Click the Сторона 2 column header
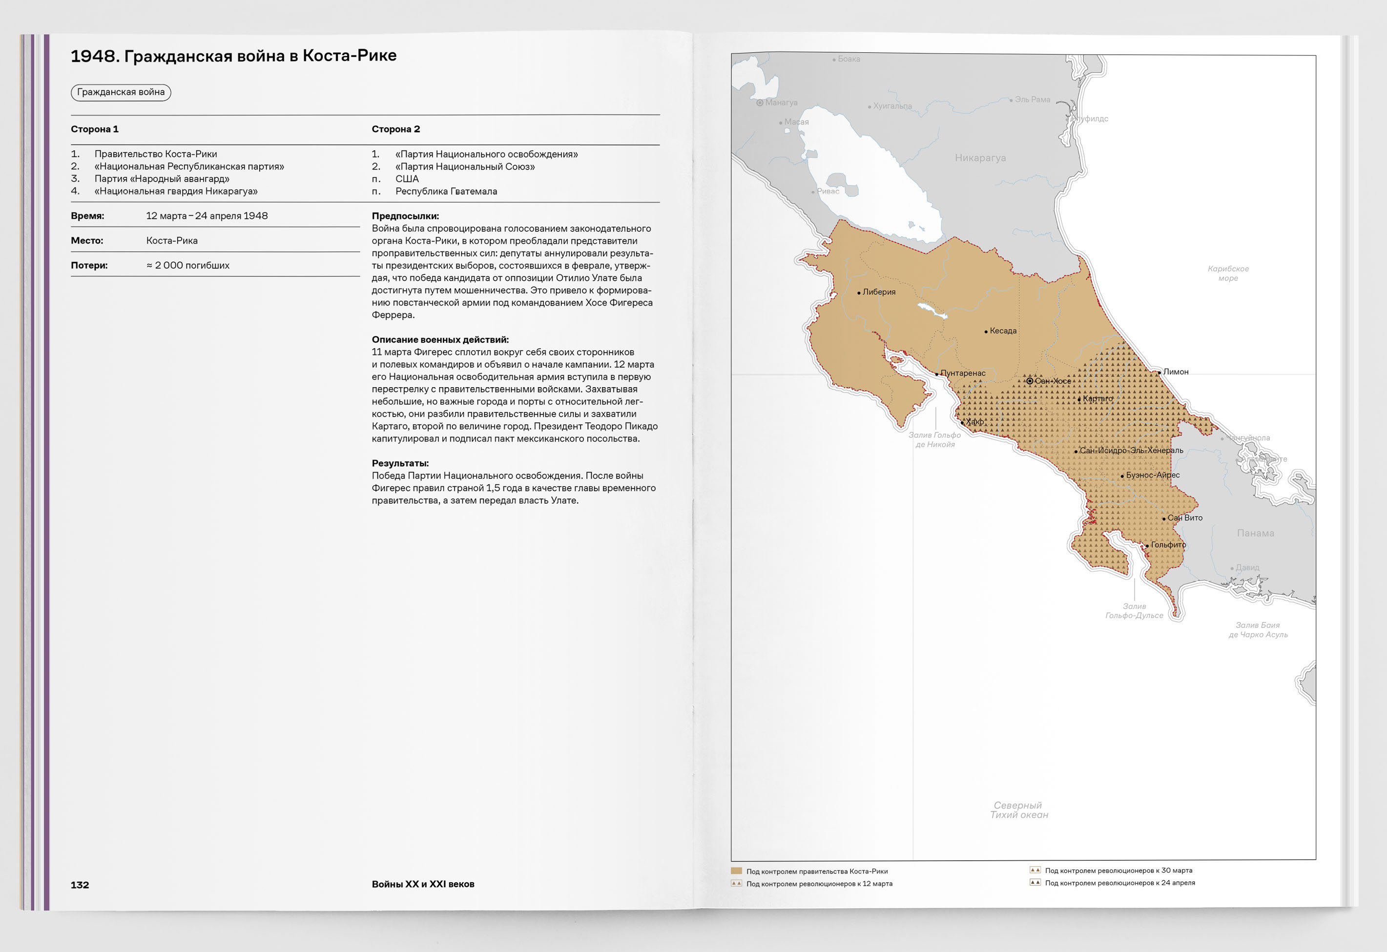This screenshot has height=952, width=1387. pyautogui.click(x=395, y=129)
